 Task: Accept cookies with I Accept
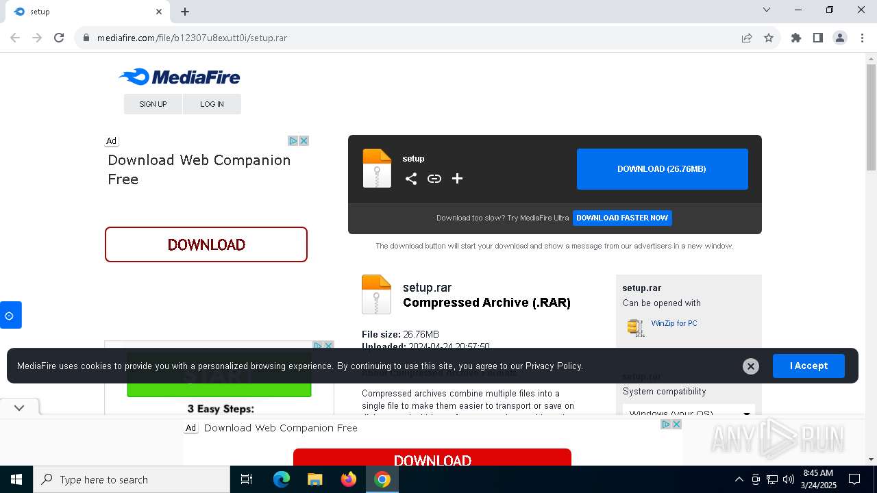[x=808, y=366]
